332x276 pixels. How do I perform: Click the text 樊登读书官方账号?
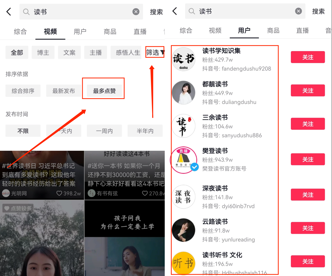(224, 168)
